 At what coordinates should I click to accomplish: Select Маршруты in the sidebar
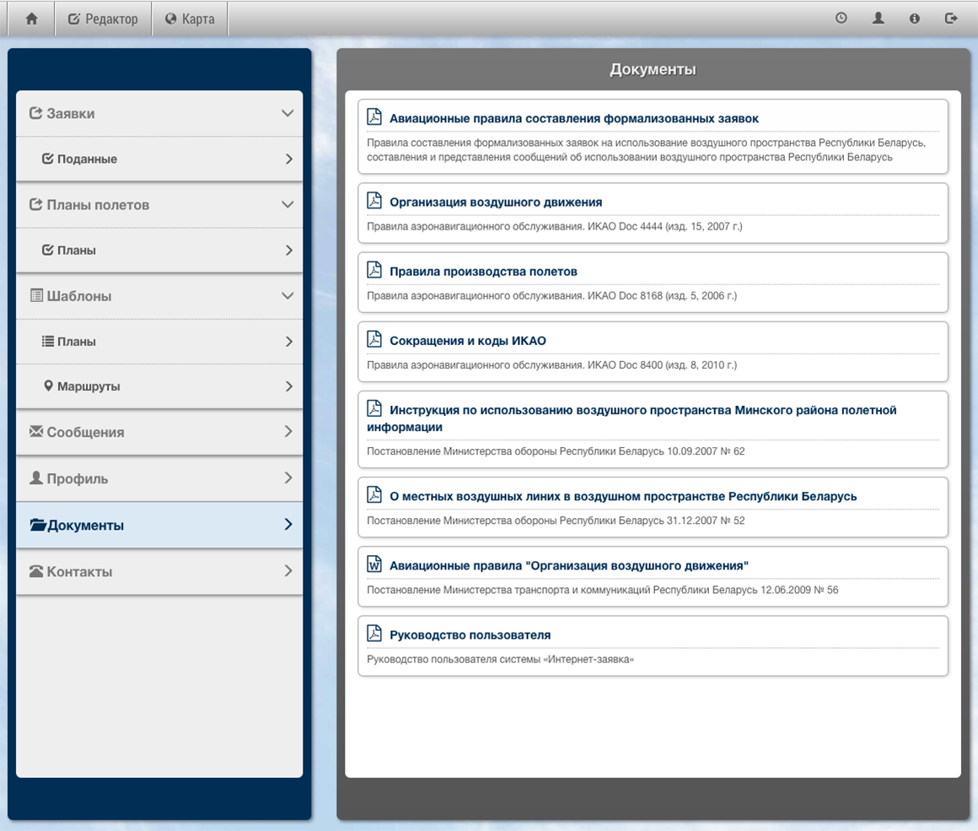(89, 386)
